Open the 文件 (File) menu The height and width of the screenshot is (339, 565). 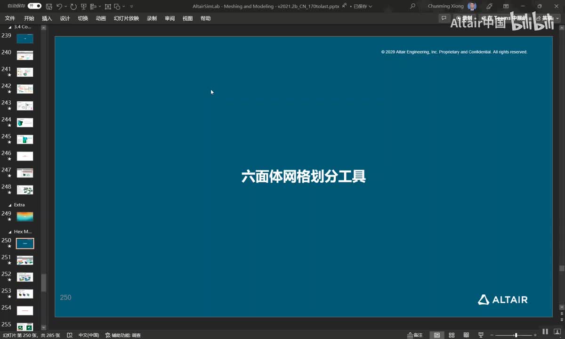click(10, 18)
